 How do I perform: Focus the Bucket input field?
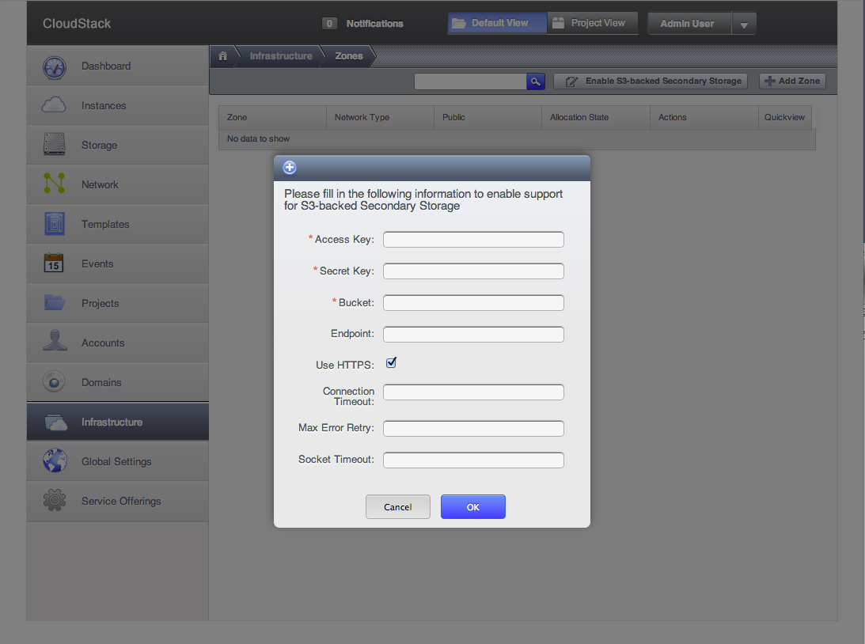point(473,303)
